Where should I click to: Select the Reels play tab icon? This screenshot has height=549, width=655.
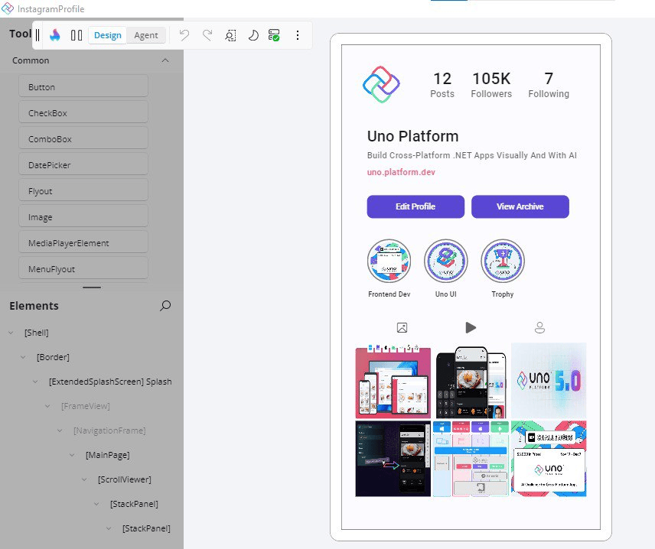[x=470, y=326]
